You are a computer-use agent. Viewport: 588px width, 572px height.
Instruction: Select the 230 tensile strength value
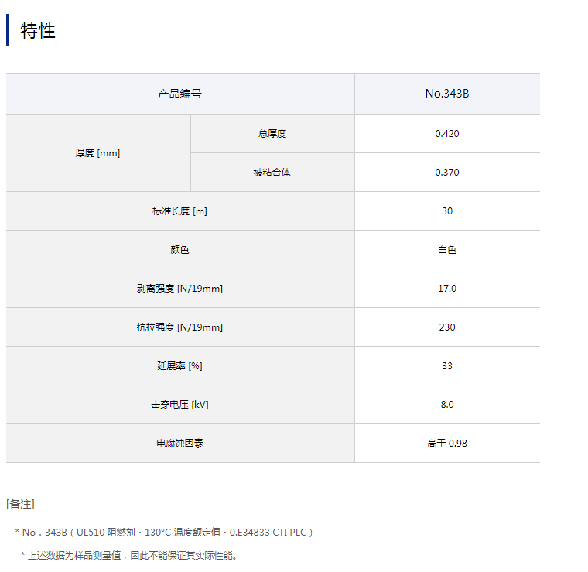(446, 327)
